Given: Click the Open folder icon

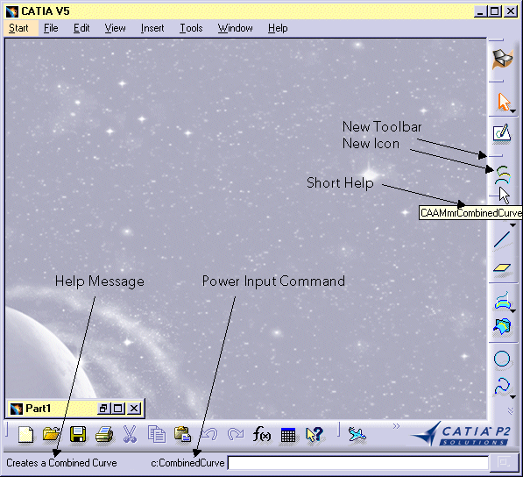Looking at the screenshot, I should click(51, 434).
